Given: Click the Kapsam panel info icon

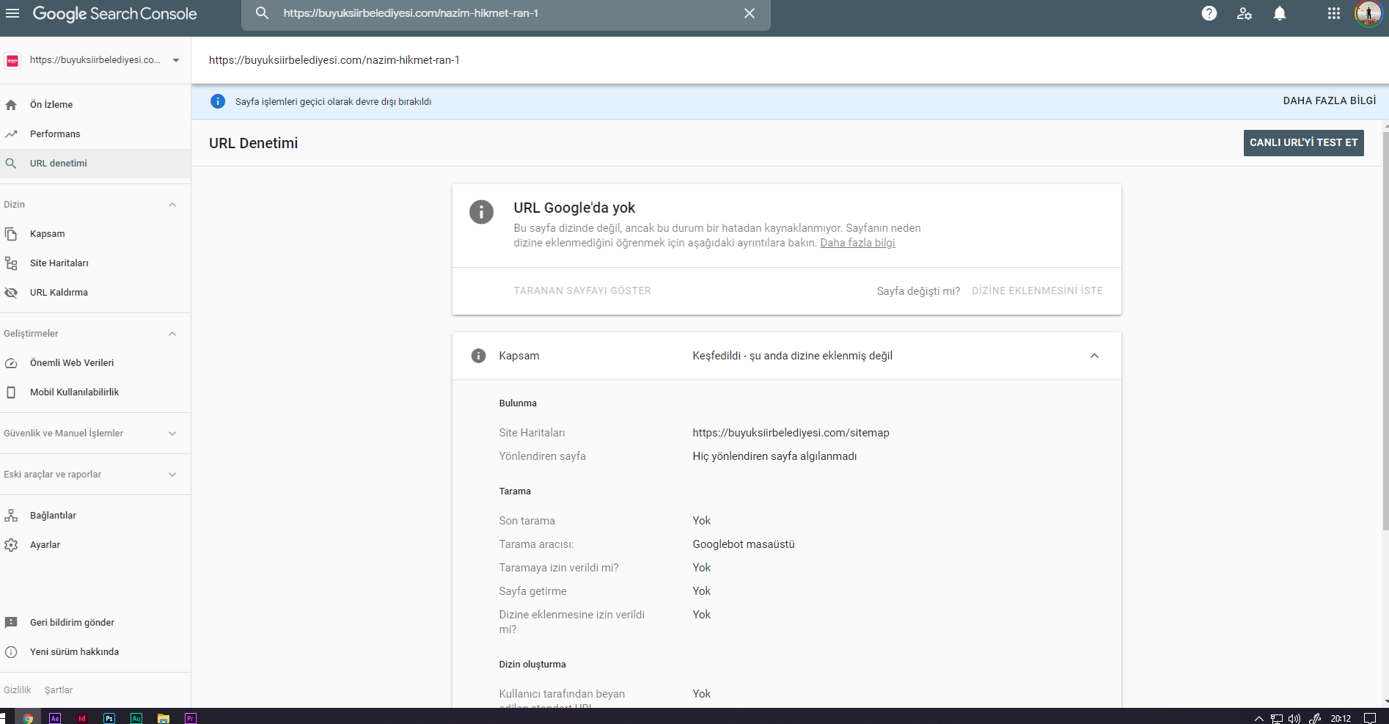Looking at the screenshot, I should 479,356.
